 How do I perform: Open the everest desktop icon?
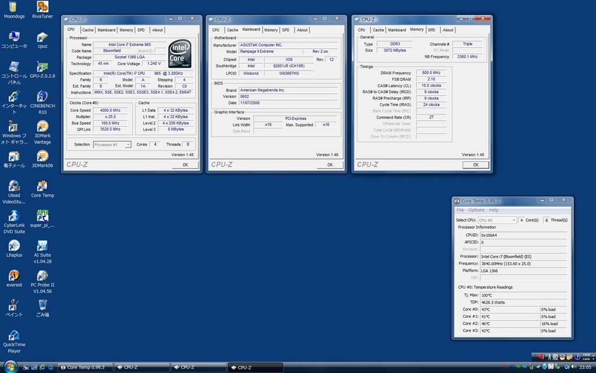pos(14,278)
